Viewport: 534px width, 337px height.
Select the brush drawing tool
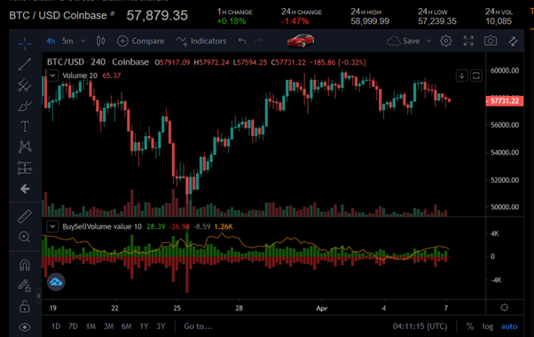pos(25,106)
